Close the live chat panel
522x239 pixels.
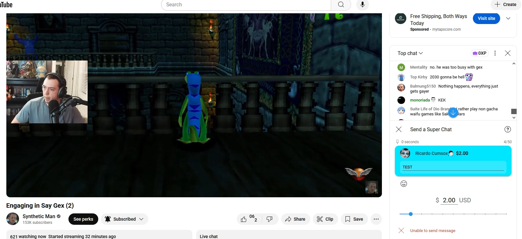tap(508, 53)
